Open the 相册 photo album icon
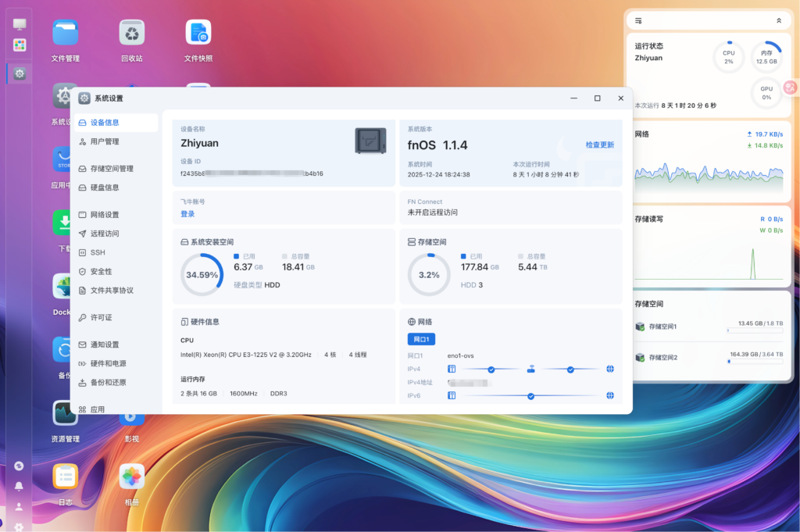This screenshot has height=532, width=800. [132, 476]
